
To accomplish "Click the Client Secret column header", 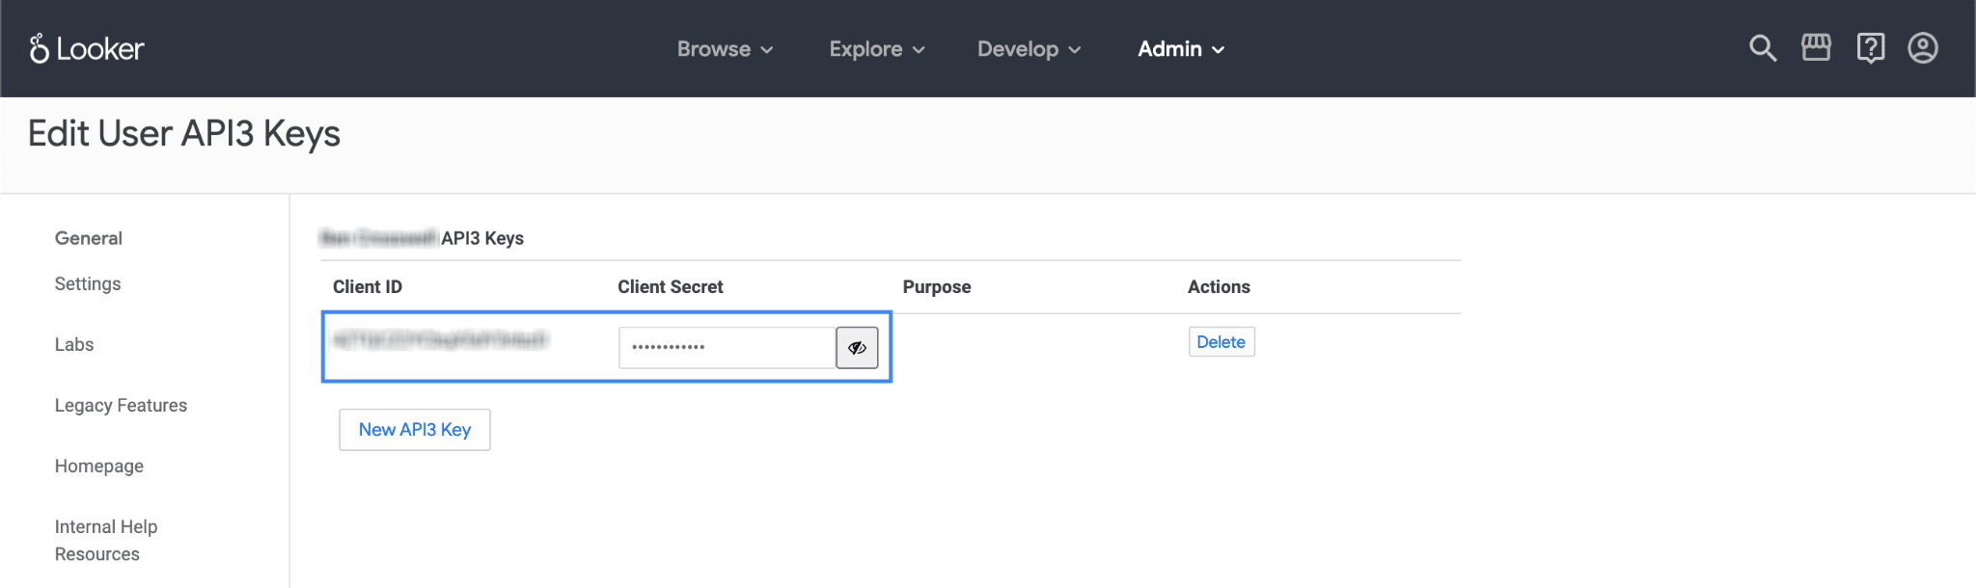I will (671, 287).
